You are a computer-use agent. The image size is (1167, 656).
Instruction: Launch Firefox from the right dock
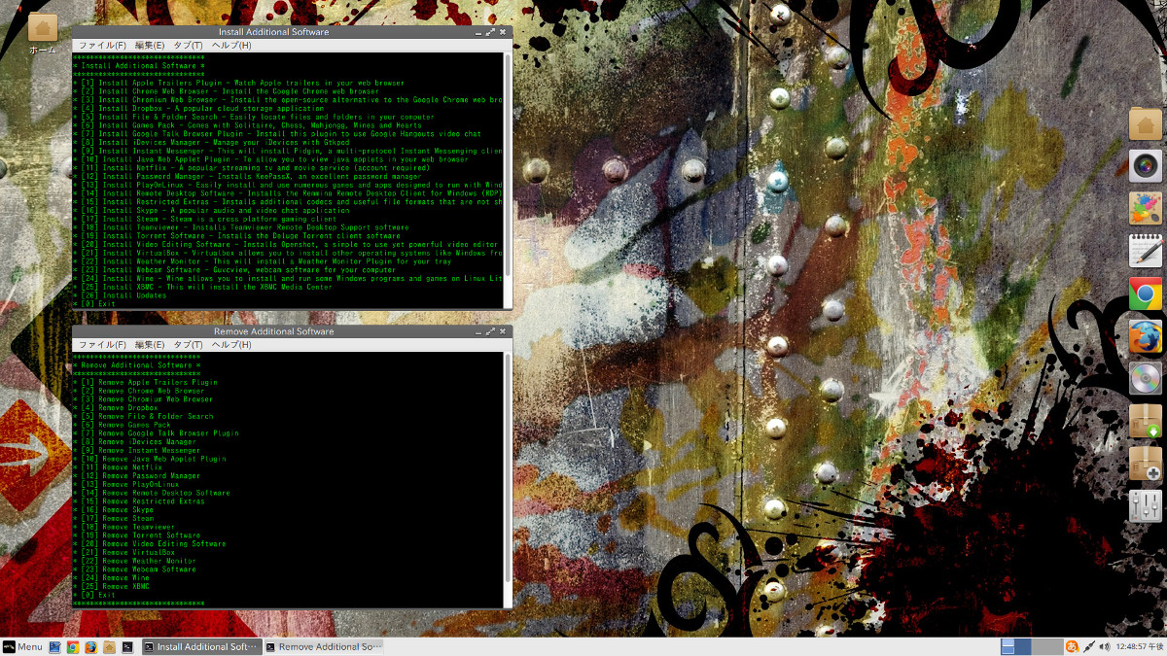1146,336
